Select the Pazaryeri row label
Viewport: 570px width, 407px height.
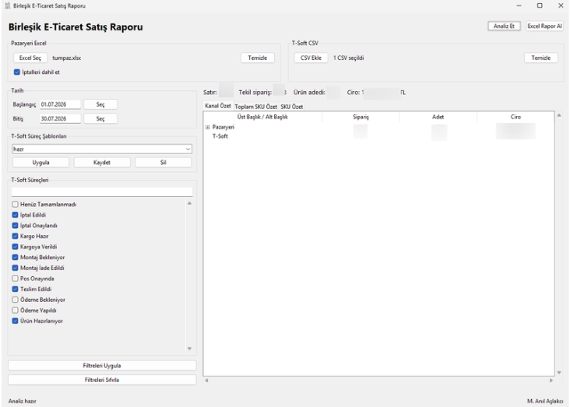(223, 127)
